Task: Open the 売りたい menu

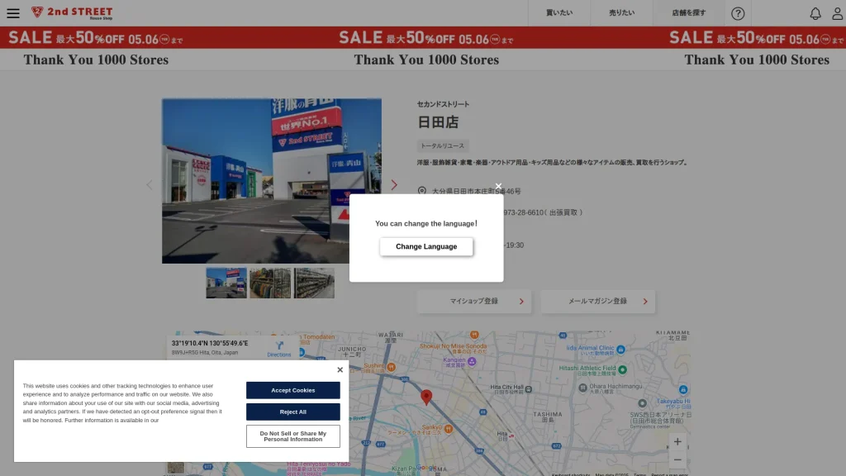Action: (621, 13)
